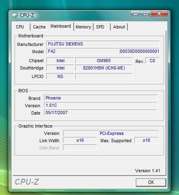Click the Max. Supported x16 value
The image size is (179, 195).
pyautogui.click(x=146, y=140)
